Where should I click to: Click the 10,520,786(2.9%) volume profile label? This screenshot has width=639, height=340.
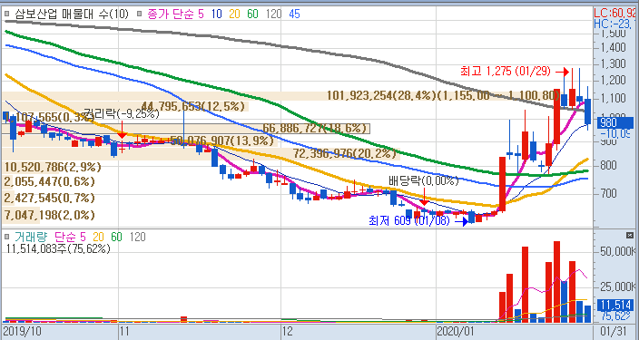coord(53,168)
